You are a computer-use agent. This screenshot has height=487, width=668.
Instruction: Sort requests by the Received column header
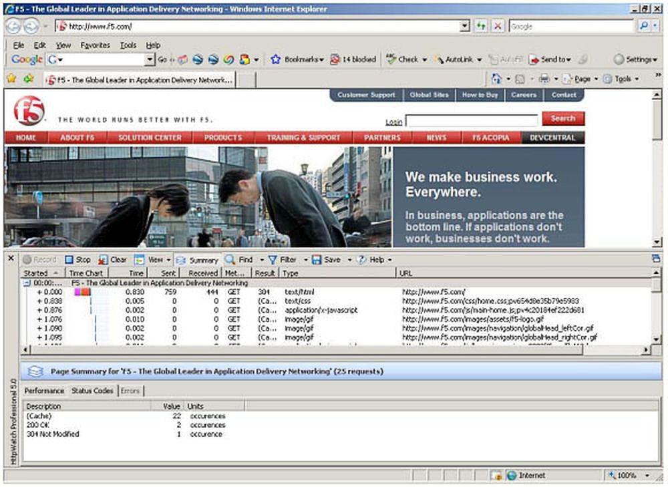(203, 273)
